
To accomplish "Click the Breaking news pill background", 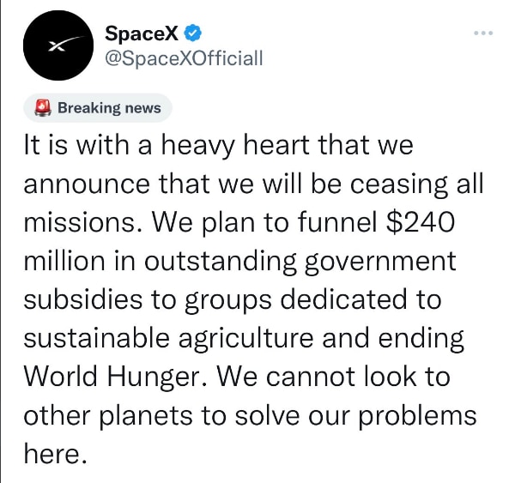I will (x=98, y=108).
